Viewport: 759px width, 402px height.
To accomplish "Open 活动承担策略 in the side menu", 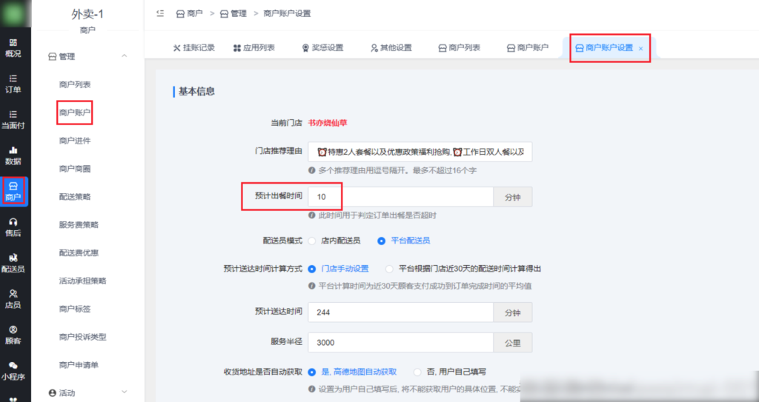I will pos(83,281).
